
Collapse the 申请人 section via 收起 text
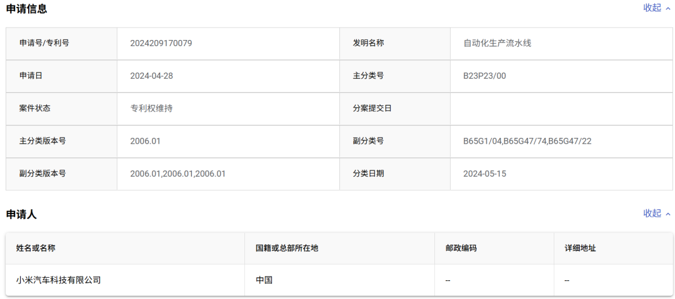coord(652,213)
